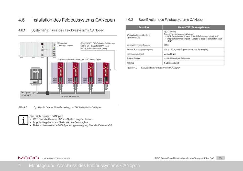This screenshot has width=243, height=171.
Task: Click the "CANopen Feldbus" diagram label
Action: click(x=71, y=97)
